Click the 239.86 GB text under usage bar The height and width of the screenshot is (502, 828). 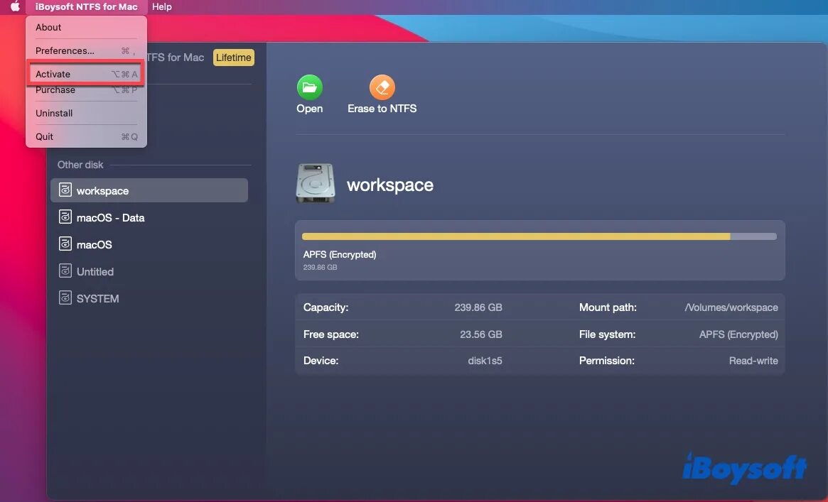320,268
